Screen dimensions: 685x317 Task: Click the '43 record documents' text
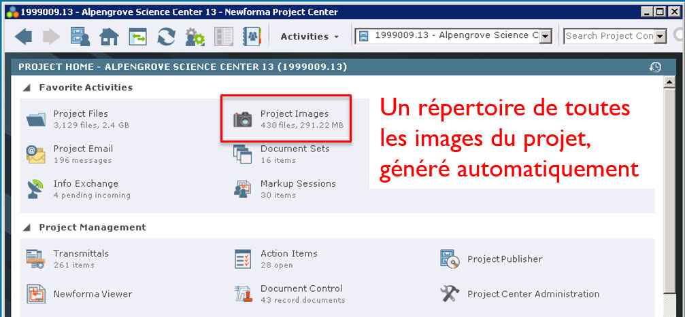tap(303, 299)
